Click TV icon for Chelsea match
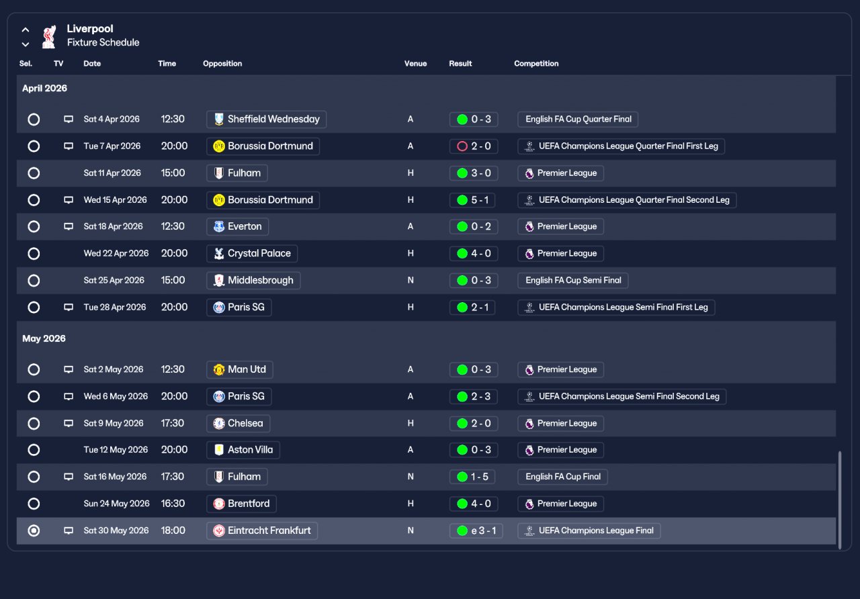This screenshot has height=599, width=860. [69, 424]
